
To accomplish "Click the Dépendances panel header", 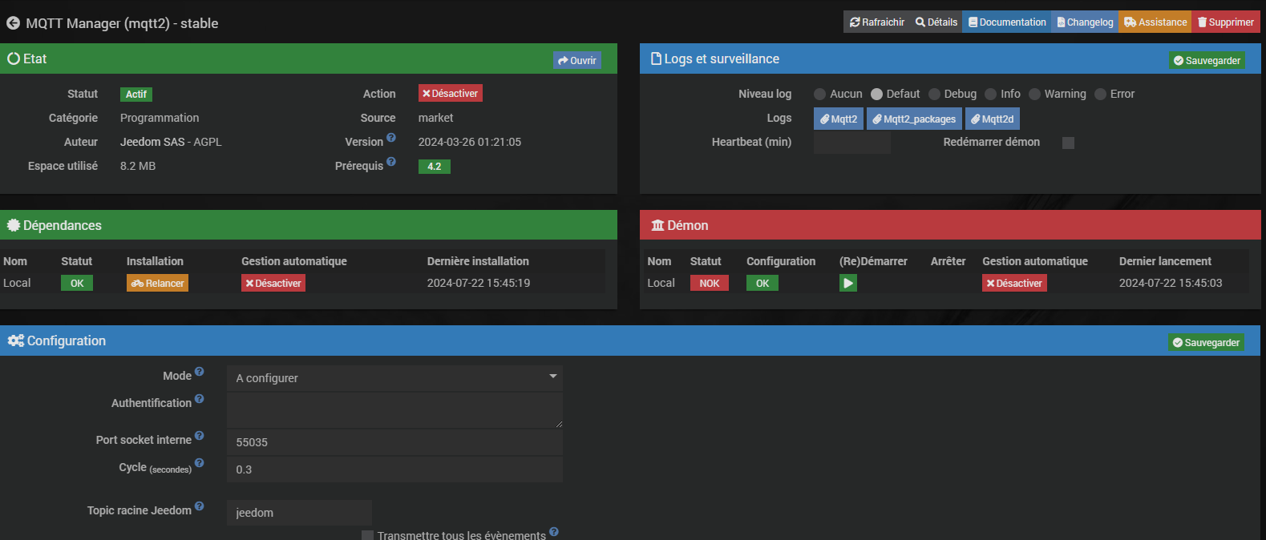I will [x=309, y=225].
